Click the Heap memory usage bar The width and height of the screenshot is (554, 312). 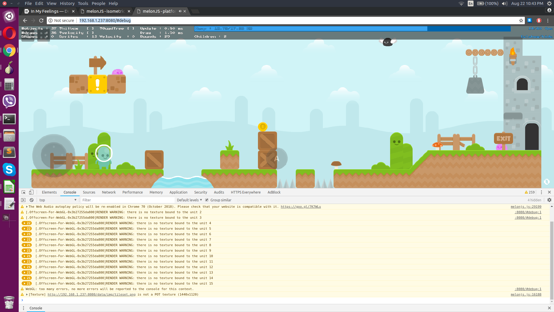tap(352, 29)
